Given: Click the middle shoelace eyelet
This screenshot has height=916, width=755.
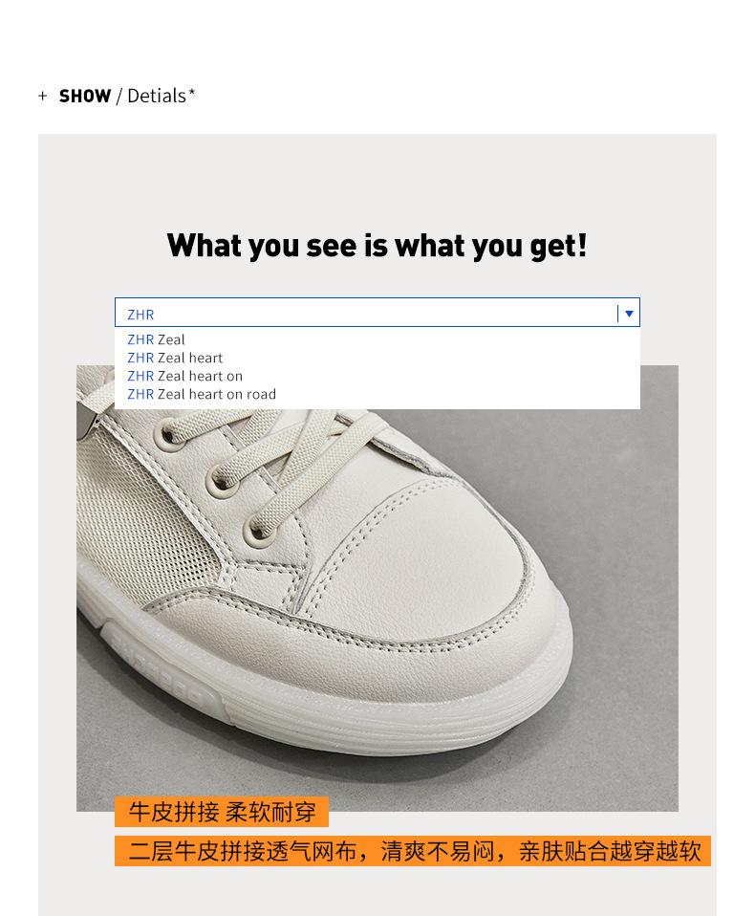Looking at the screenshot, I should click(221, 482).
